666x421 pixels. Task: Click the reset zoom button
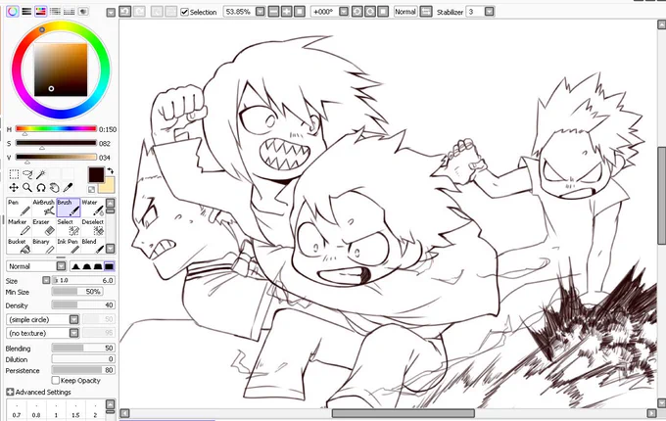tap(300, 12)
